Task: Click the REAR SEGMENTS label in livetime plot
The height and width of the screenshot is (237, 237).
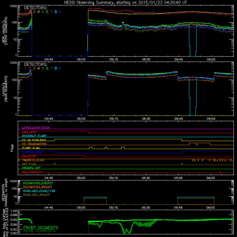Action: [x=39, y=231]
